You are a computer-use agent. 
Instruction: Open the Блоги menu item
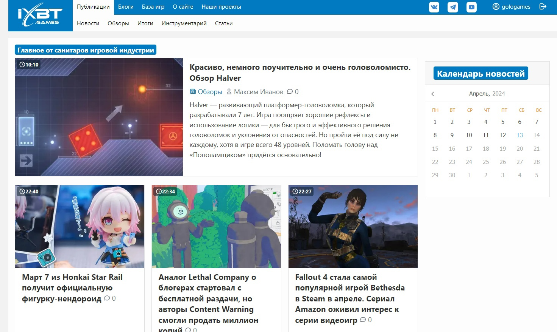tap(126, 7)
